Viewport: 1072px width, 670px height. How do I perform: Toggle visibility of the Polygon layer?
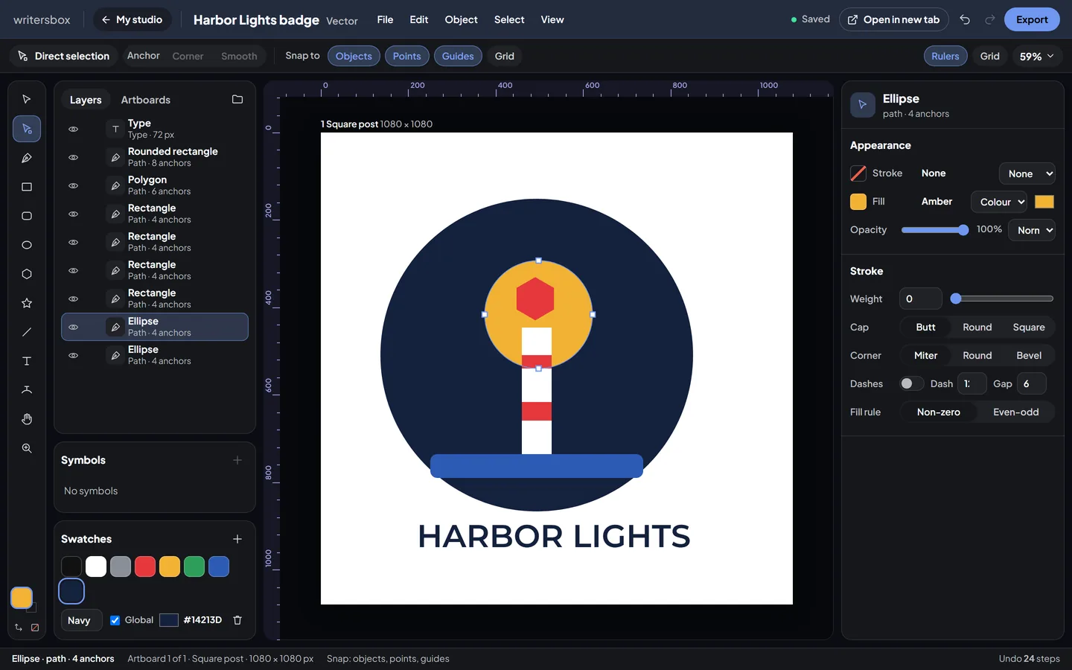[73, 185]
